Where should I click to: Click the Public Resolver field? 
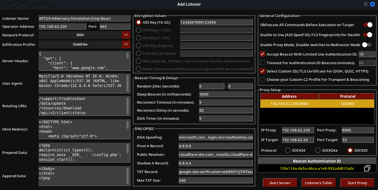click(216, 154)
